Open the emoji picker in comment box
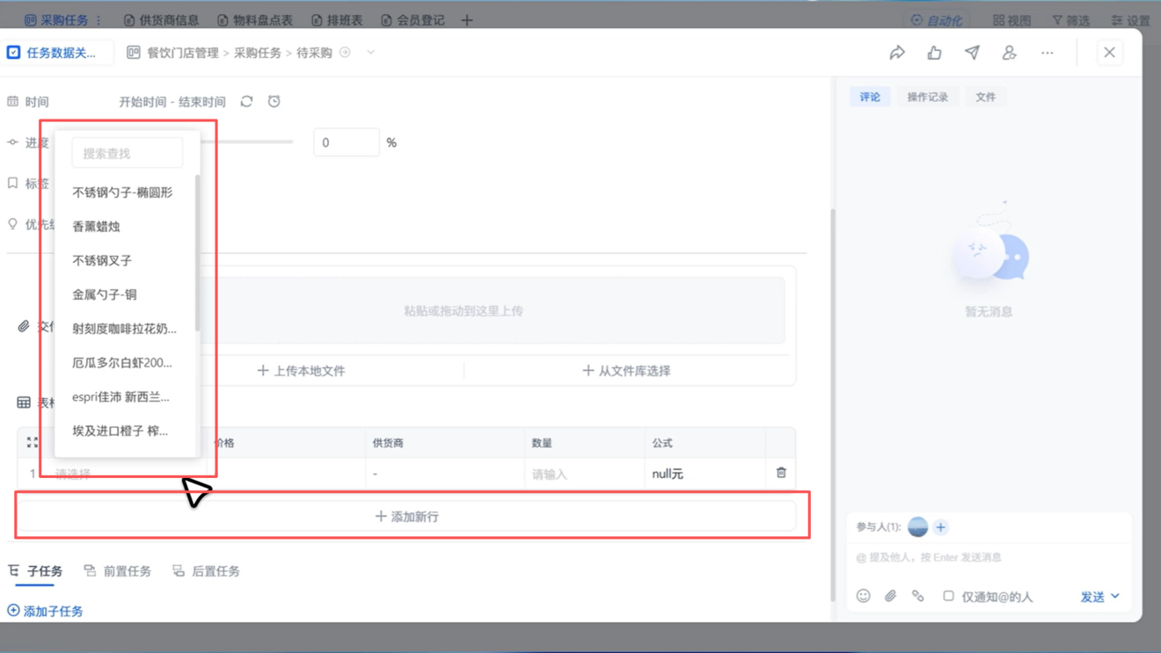Viewport: 1161px width, 653px height. (864, 596)
